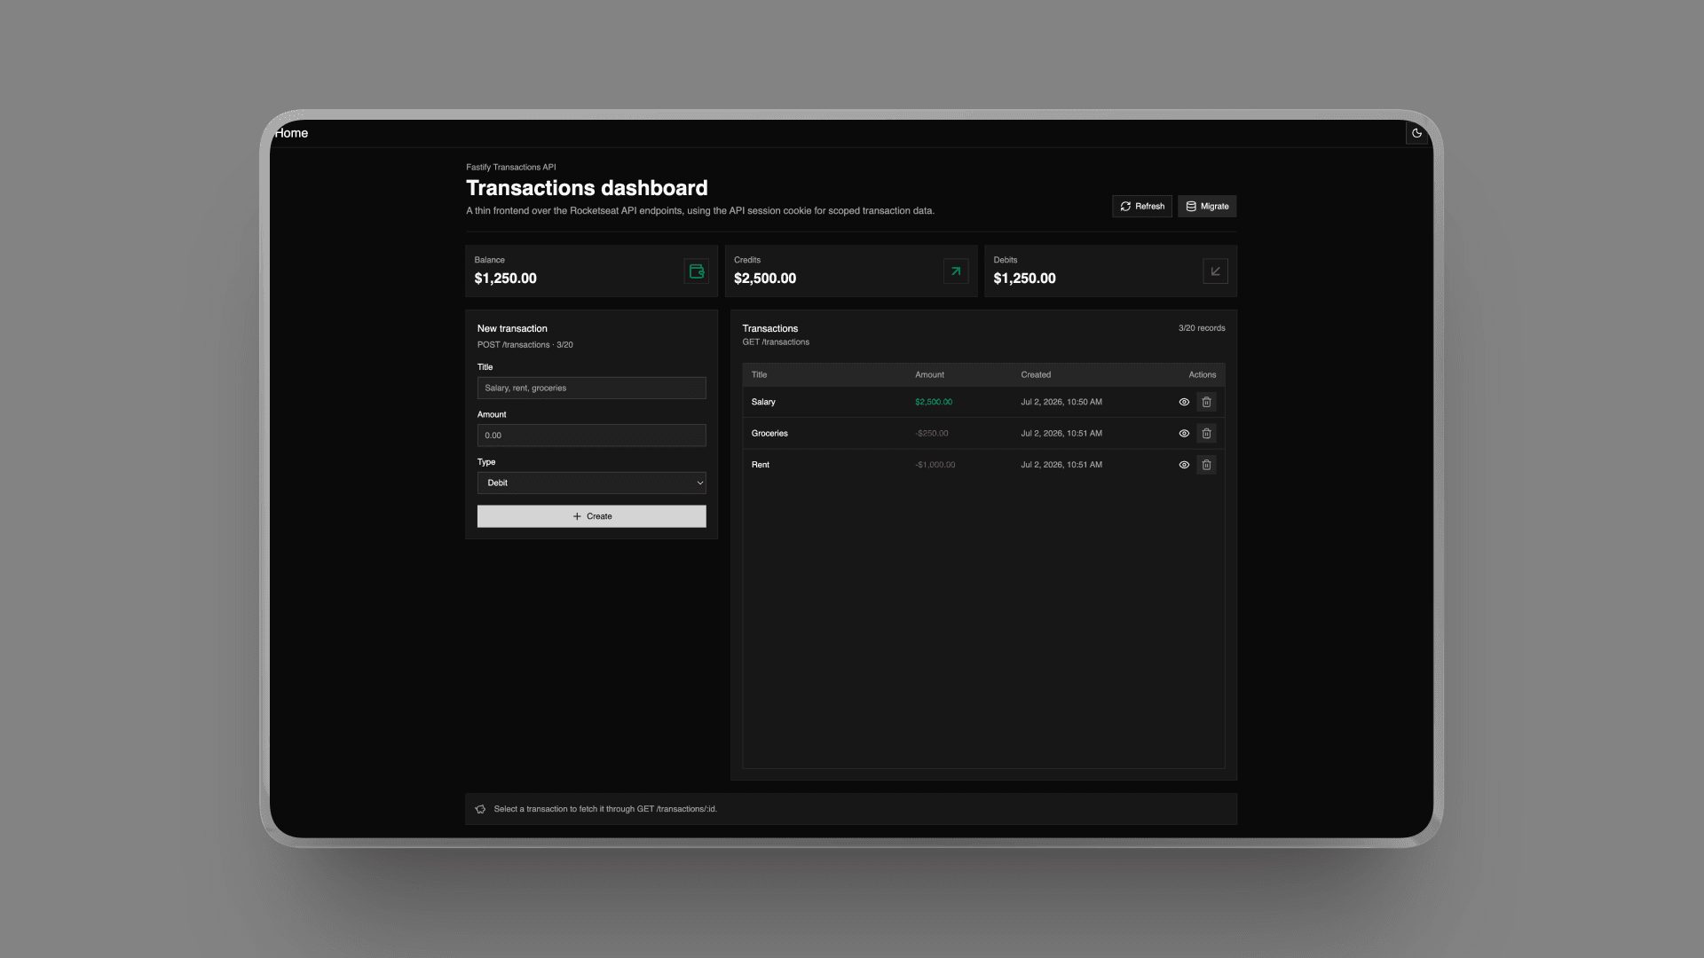Viewport: 1704px width, 958px height.
Task: Delete the Groceries transaction with trash icon
Action: 1206,434
